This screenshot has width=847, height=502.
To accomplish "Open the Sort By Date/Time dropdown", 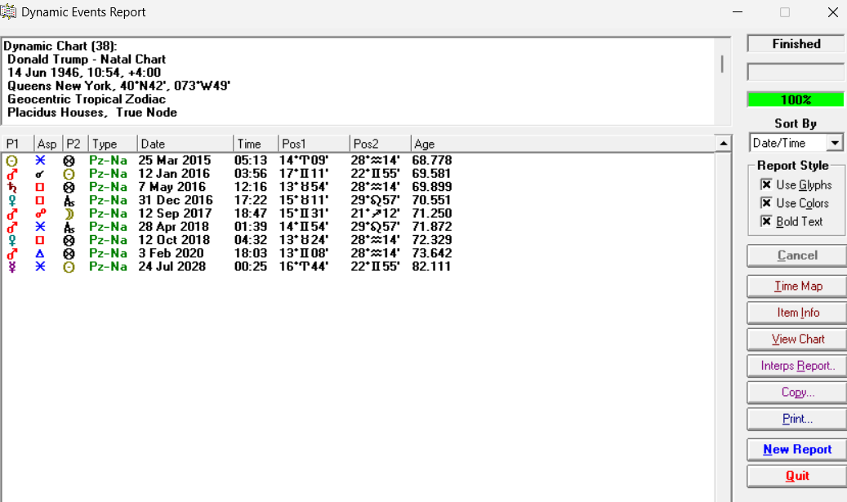I will point(835,143).
